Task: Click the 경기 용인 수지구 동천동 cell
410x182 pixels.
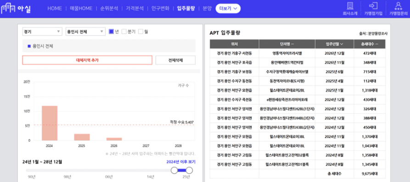Action: point(234,81)
